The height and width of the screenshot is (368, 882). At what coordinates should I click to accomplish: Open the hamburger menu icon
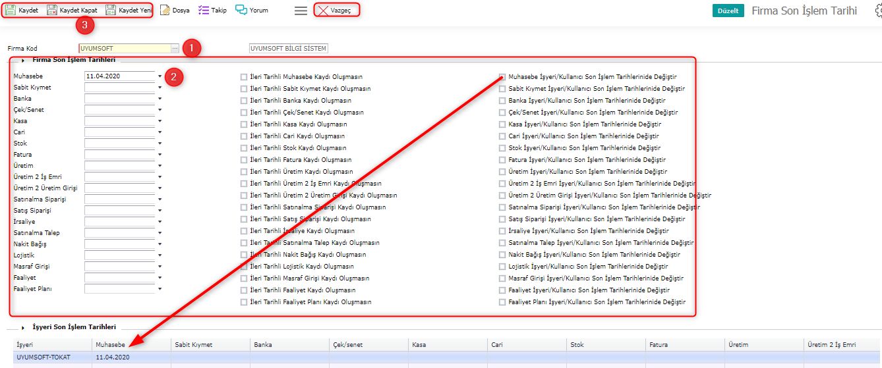[x=301, y=11]
